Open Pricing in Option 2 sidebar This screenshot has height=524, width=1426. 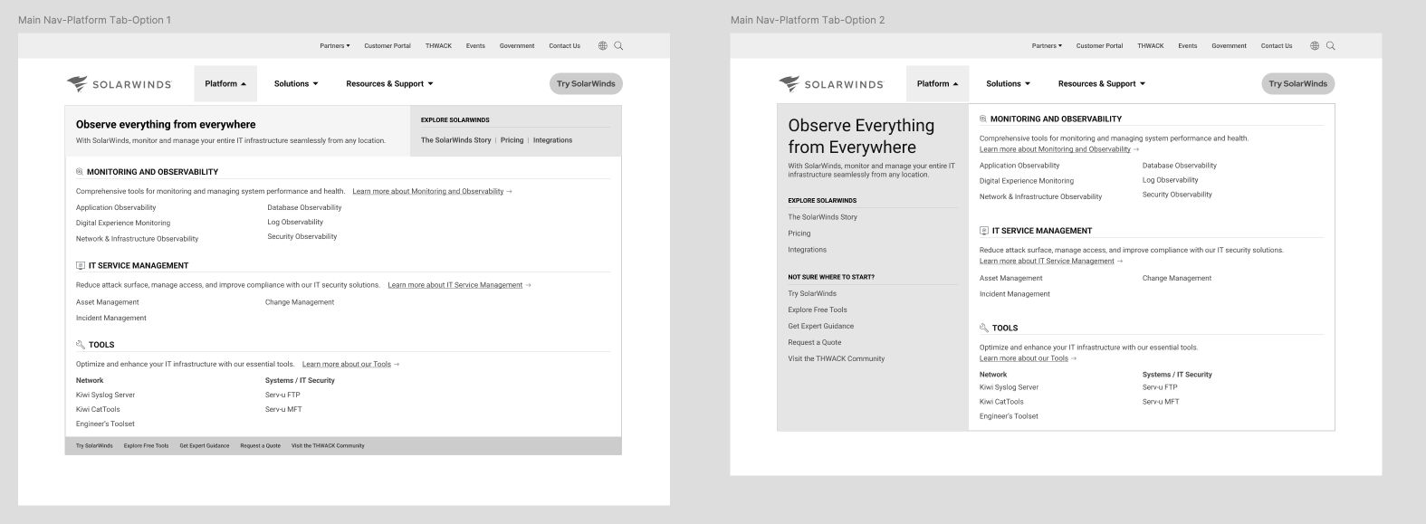pyautogui.click(x=799, y=233)
